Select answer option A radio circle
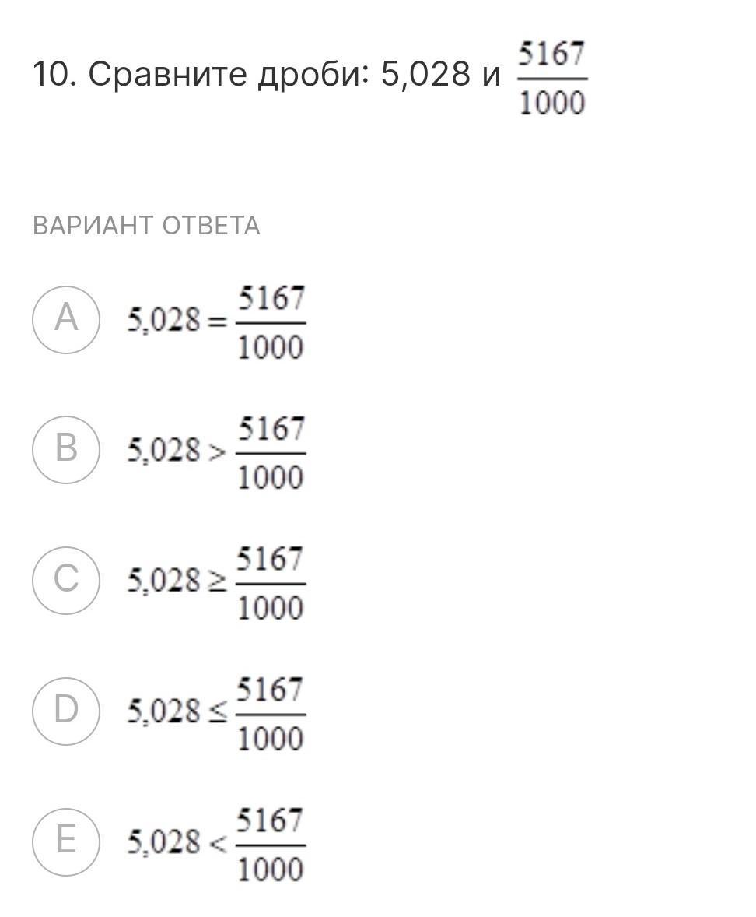 66,320
